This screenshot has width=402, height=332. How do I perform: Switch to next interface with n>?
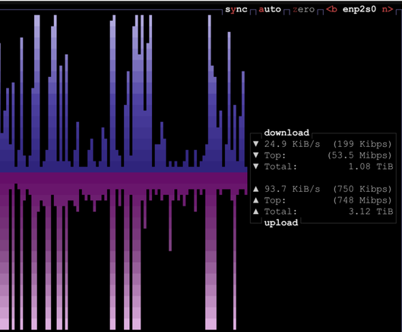[388, 9]
